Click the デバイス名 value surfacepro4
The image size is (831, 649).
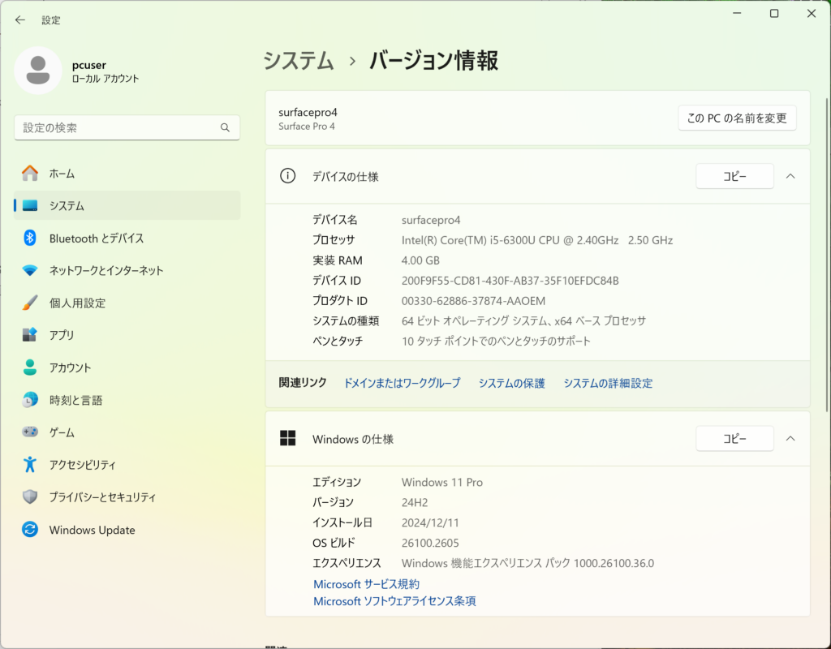pyautogui.click(x=431, y=220)
